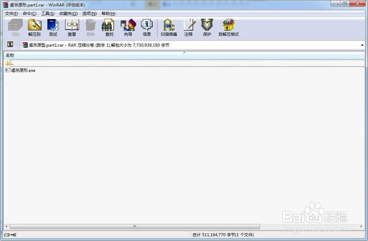Click the drive icon in status bar
Viewport: 368px width, 241px height.
click(7, 235)
